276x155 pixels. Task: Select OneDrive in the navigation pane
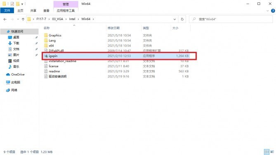tap(18, 74)
